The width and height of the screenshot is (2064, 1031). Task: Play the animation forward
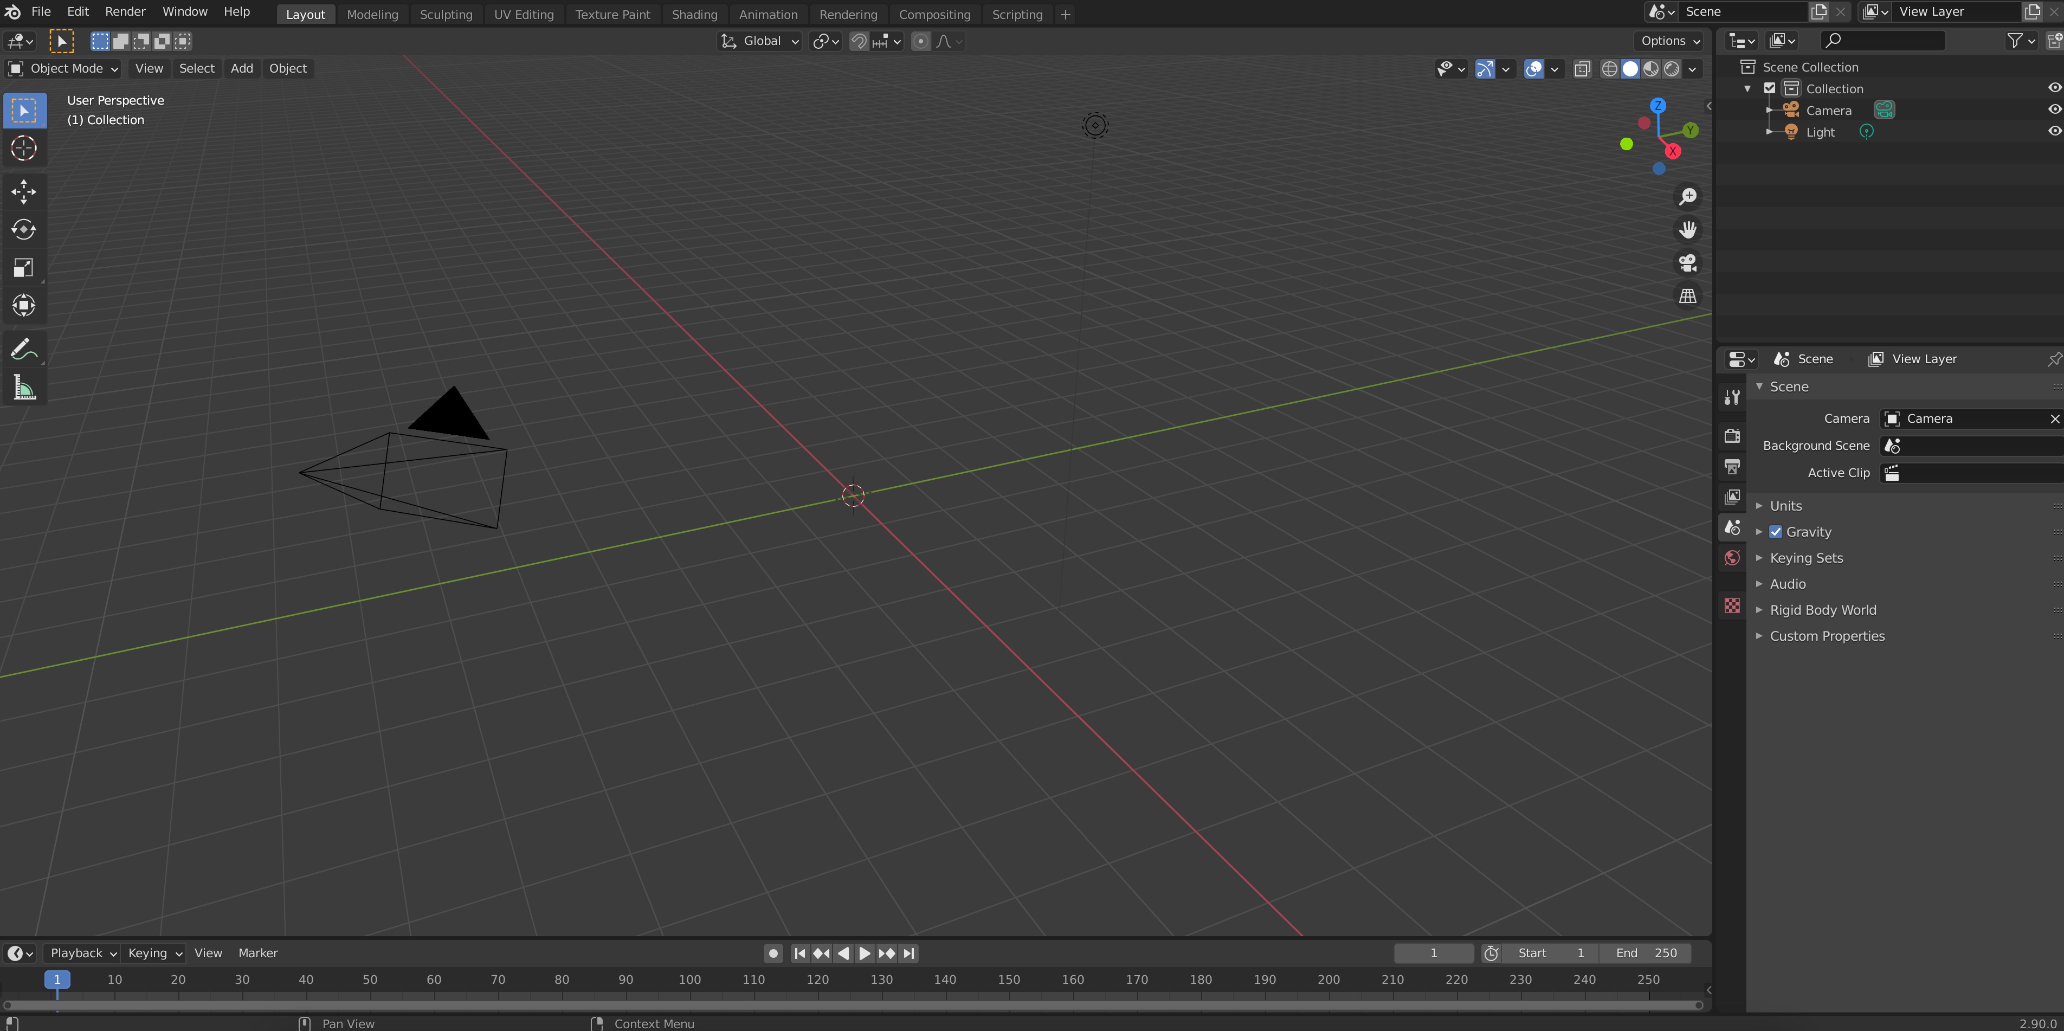[x=865, y=953]
